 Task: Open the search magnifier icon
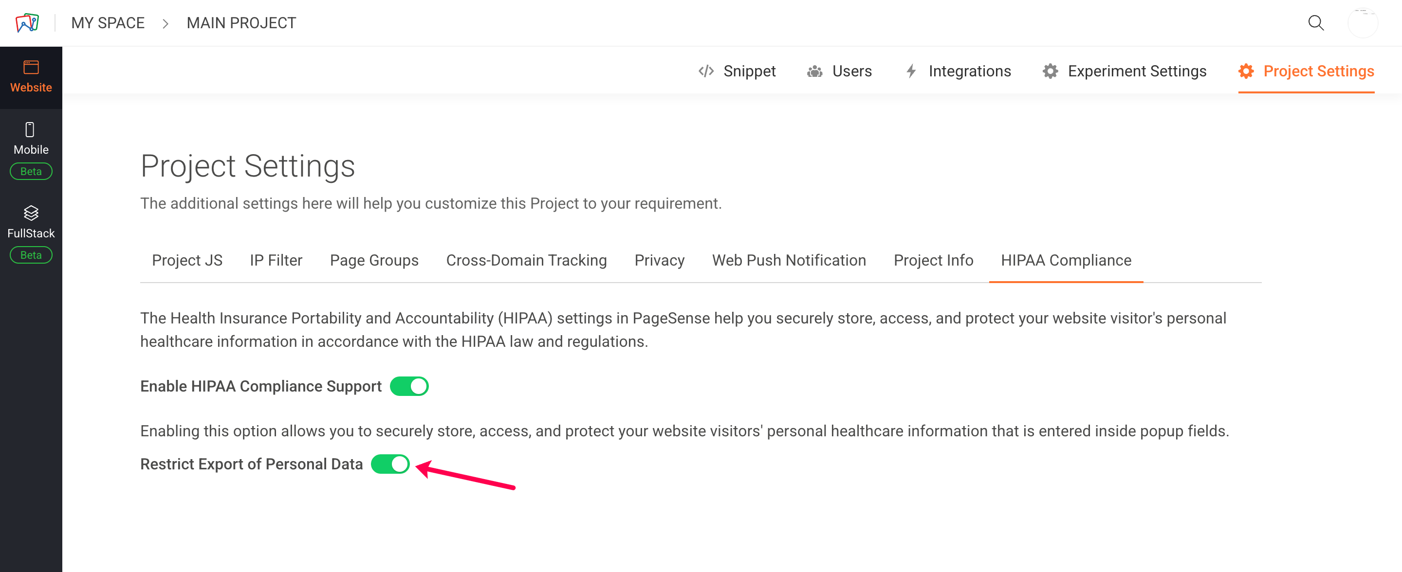pyautogui.click(x=1315, y=23)
